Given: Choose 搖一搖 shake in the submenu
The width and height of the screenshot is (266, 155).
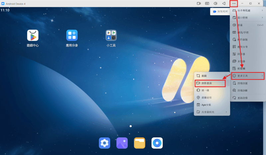Looking at the screenshot, I should coord(212,90).
